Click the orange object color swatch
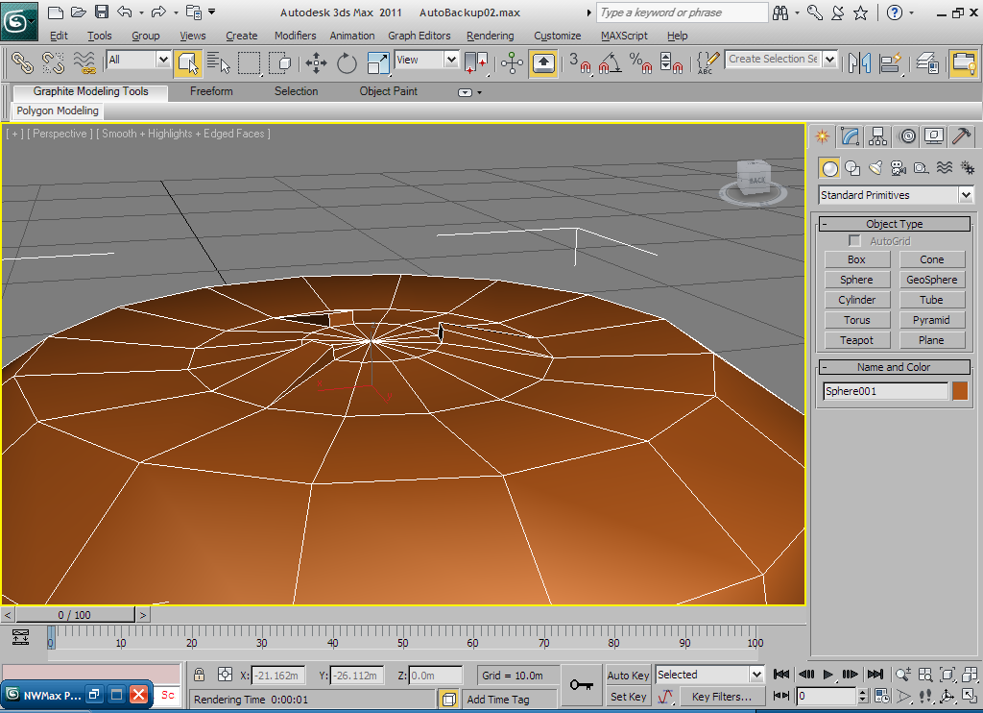Viewport: 983px width, 713px height. (x=960, y=391)
